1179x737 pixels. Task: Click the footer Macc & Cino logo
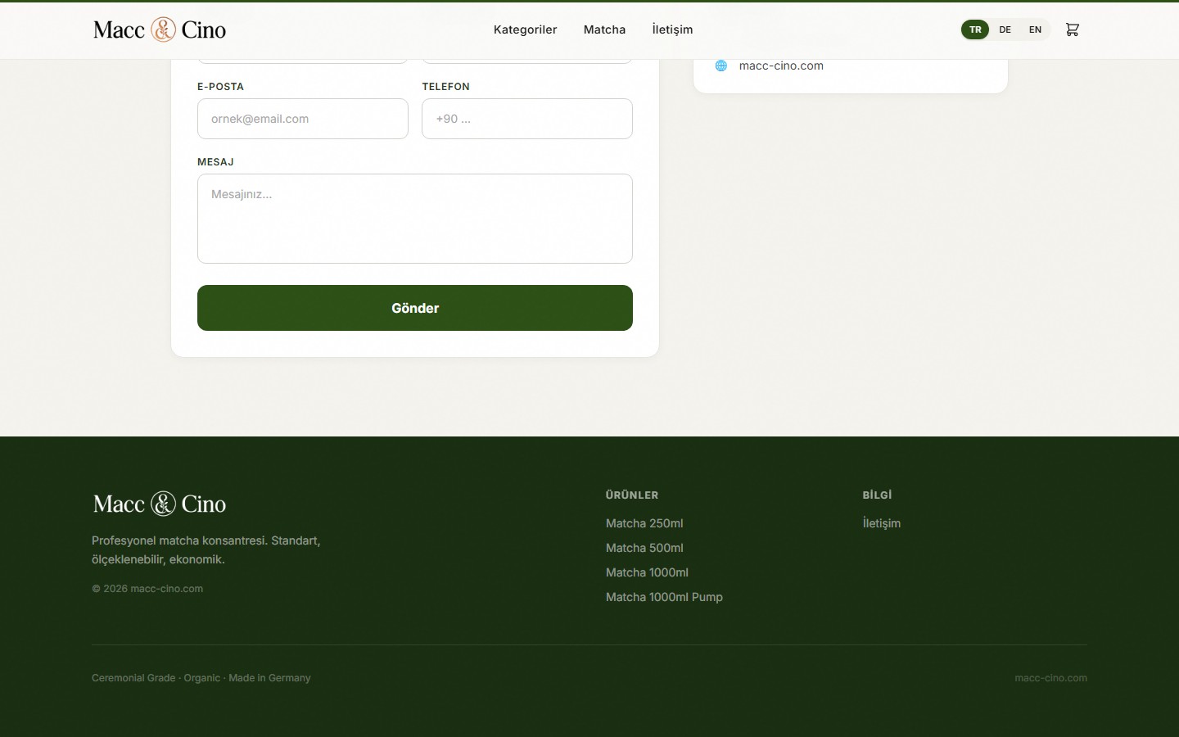(160, 504)
